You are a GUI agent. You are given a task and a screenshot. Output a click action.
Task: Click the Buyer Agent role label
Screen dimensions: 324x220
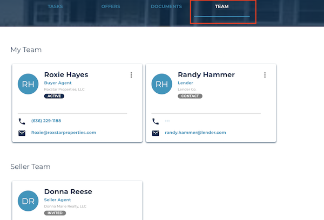pos(58,82)
